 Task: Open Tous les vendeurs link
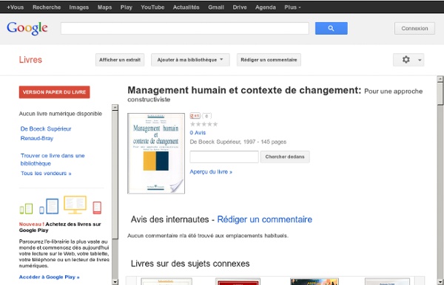[x=46, y=174]
